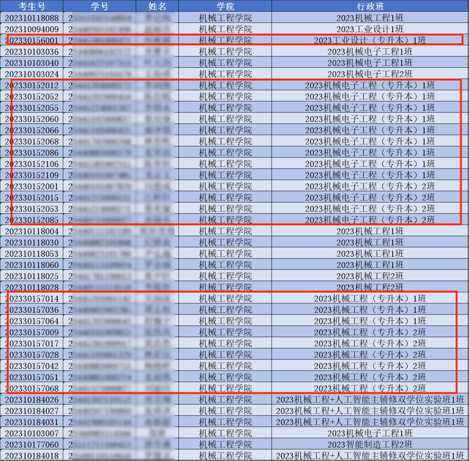The image size is (469, 461).
Task: Select exam number cell 202310118053
Action: tap(32, 254)
